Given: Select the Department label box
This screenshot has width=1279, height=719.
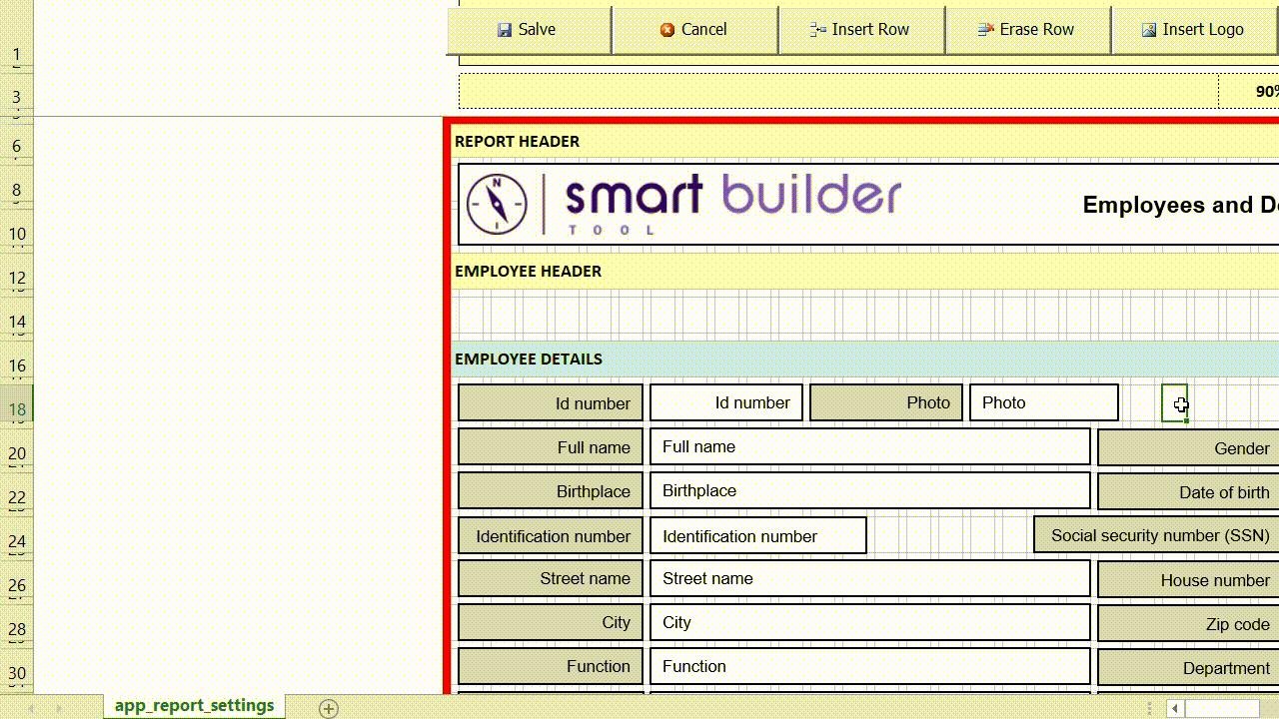Looking at the screenshot, I should 1188,668.
